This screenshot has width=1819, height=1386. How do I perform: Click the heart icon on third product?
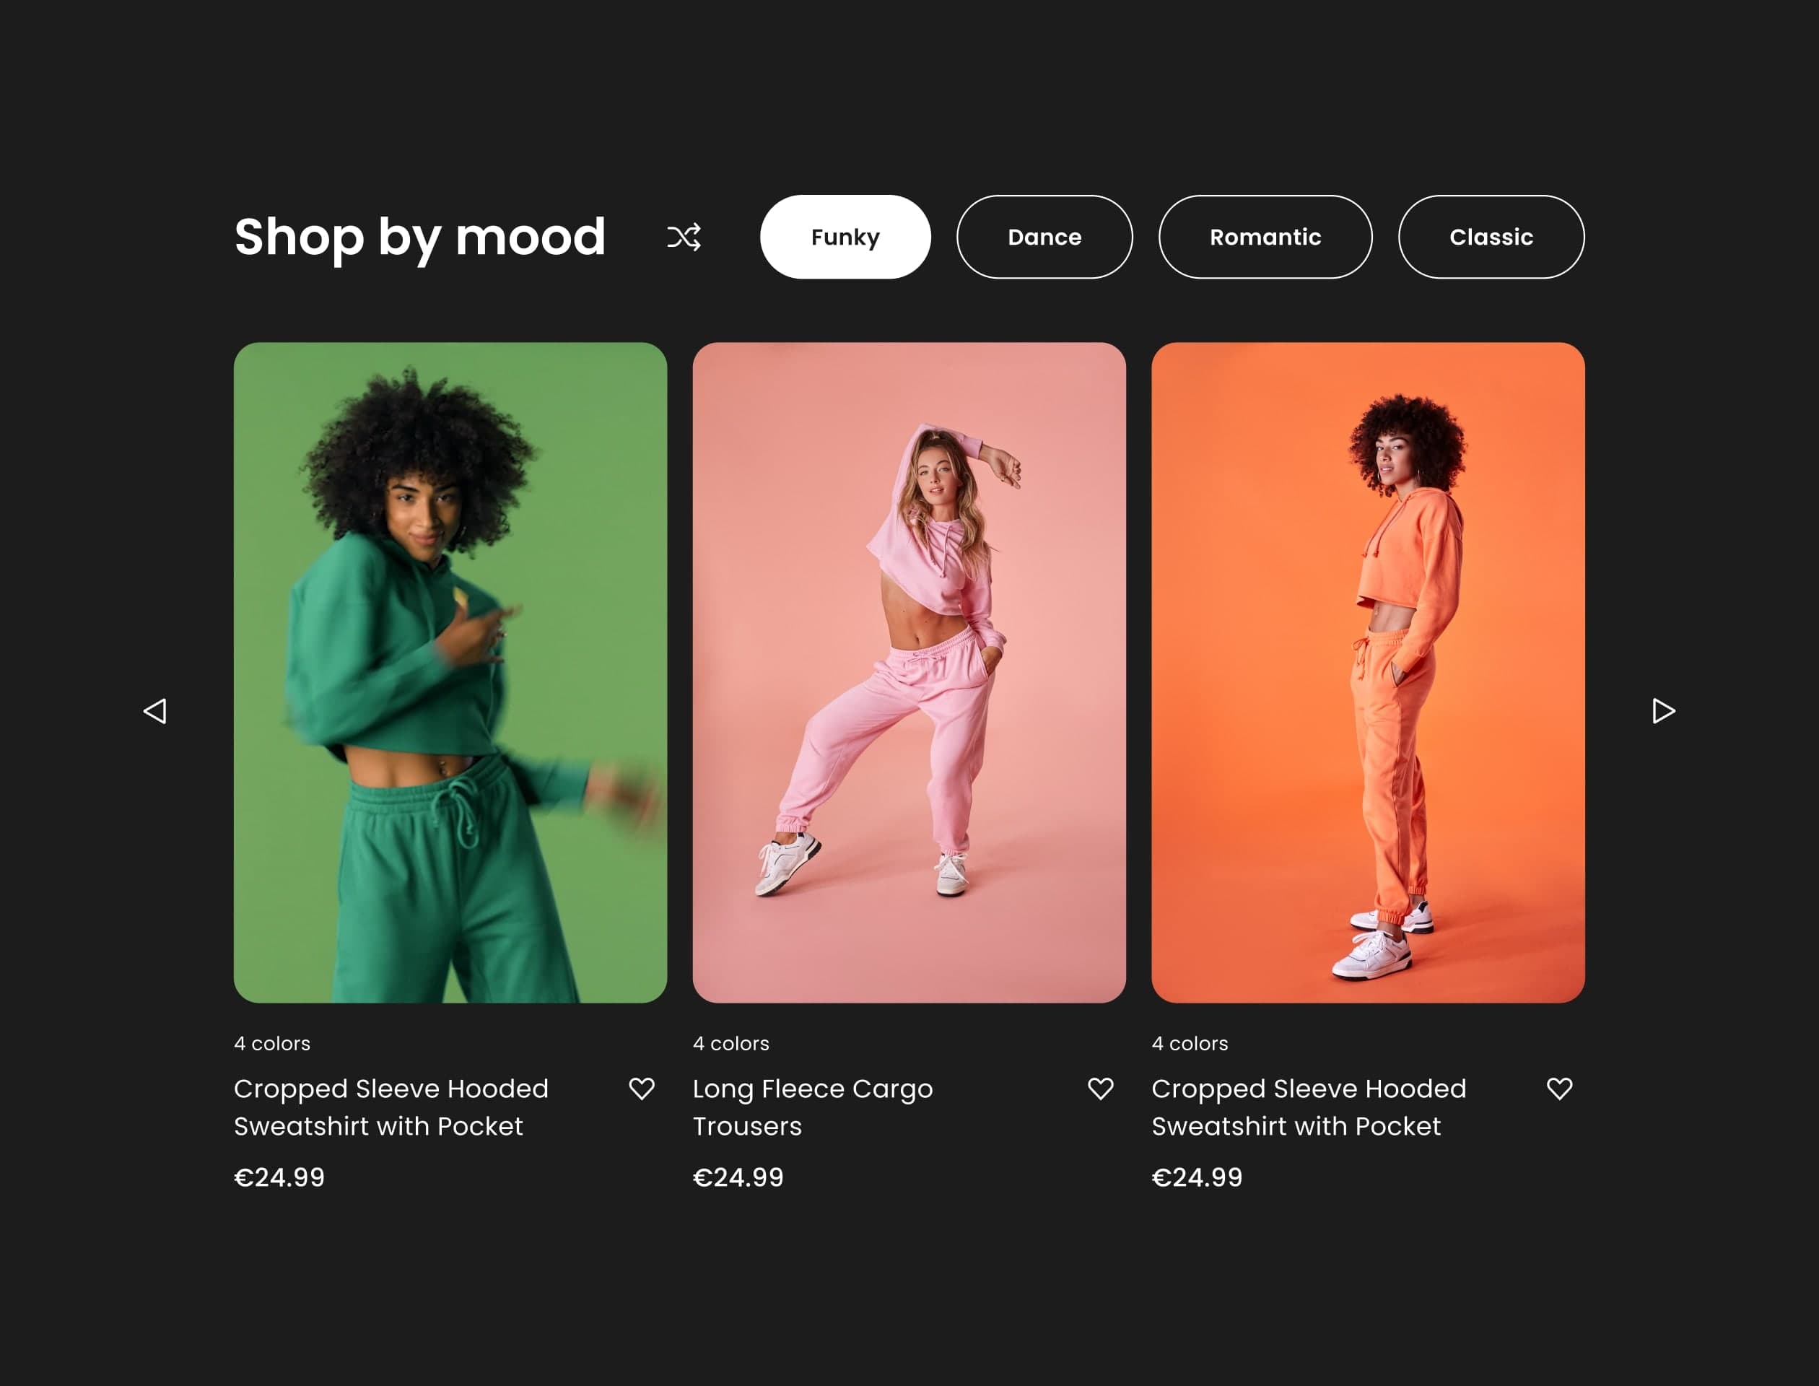pos(1558,1088)
